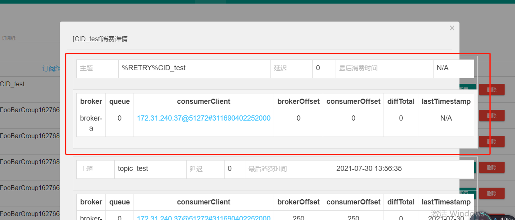The height and width of the screenshot is (220, 515).
Task: Click lastTimestamp header in topic_test table
Action: (x=446, y=202)
